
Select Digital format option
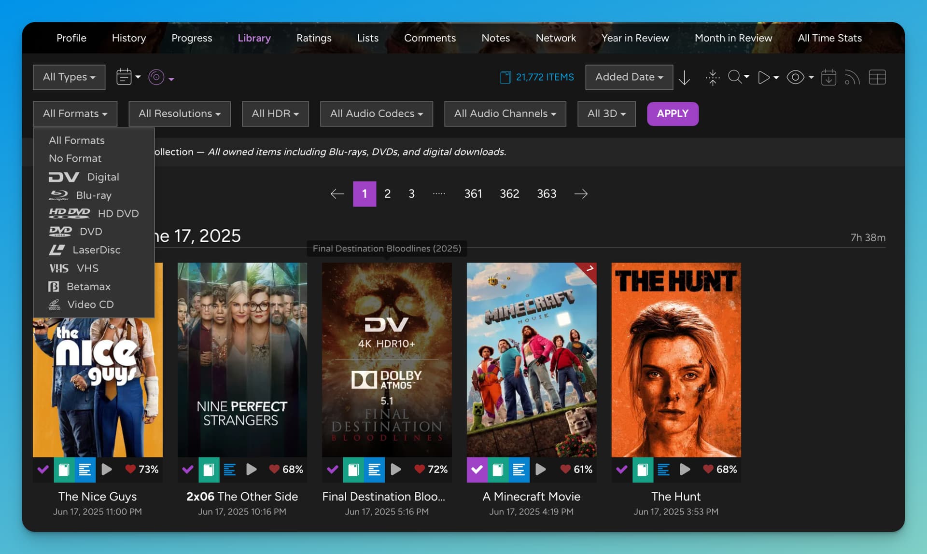pyautogui.click(x=94, y=177)
